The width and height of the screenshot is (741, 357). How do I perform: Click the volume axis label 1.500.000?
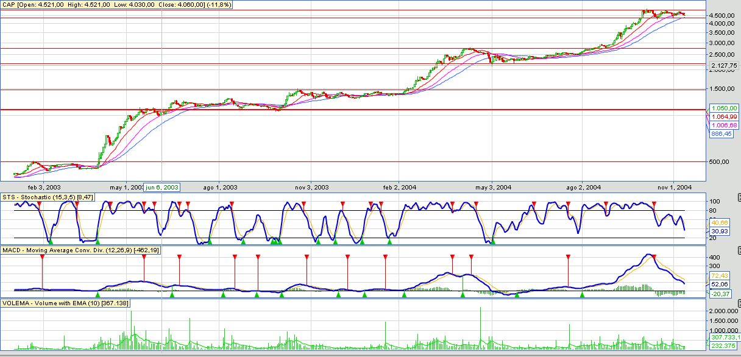point(723,320)
